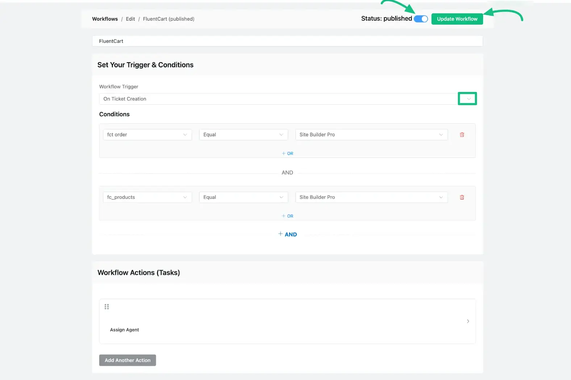Click the FluentCart workflow name field
Image resolution: width=571 pixels, height=380 pixels.
(287, 41)
